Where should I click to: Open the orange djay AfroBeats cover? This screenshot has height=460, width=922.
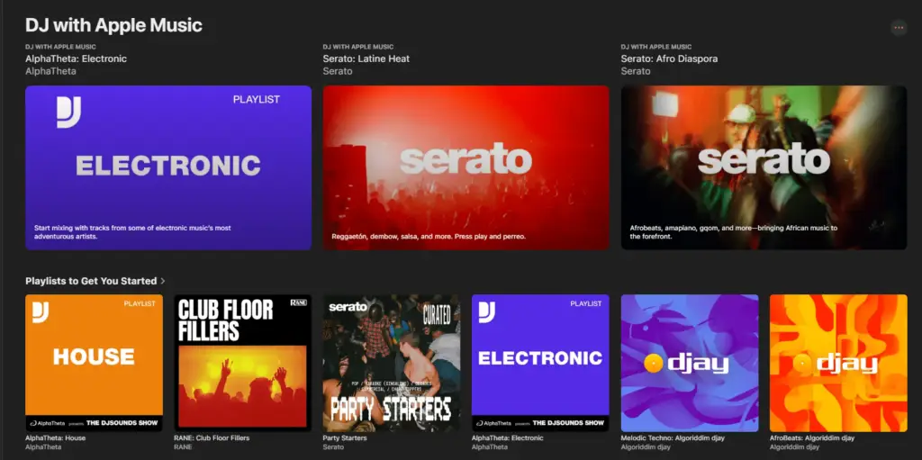pyautogui.click(x=838, y=363)
